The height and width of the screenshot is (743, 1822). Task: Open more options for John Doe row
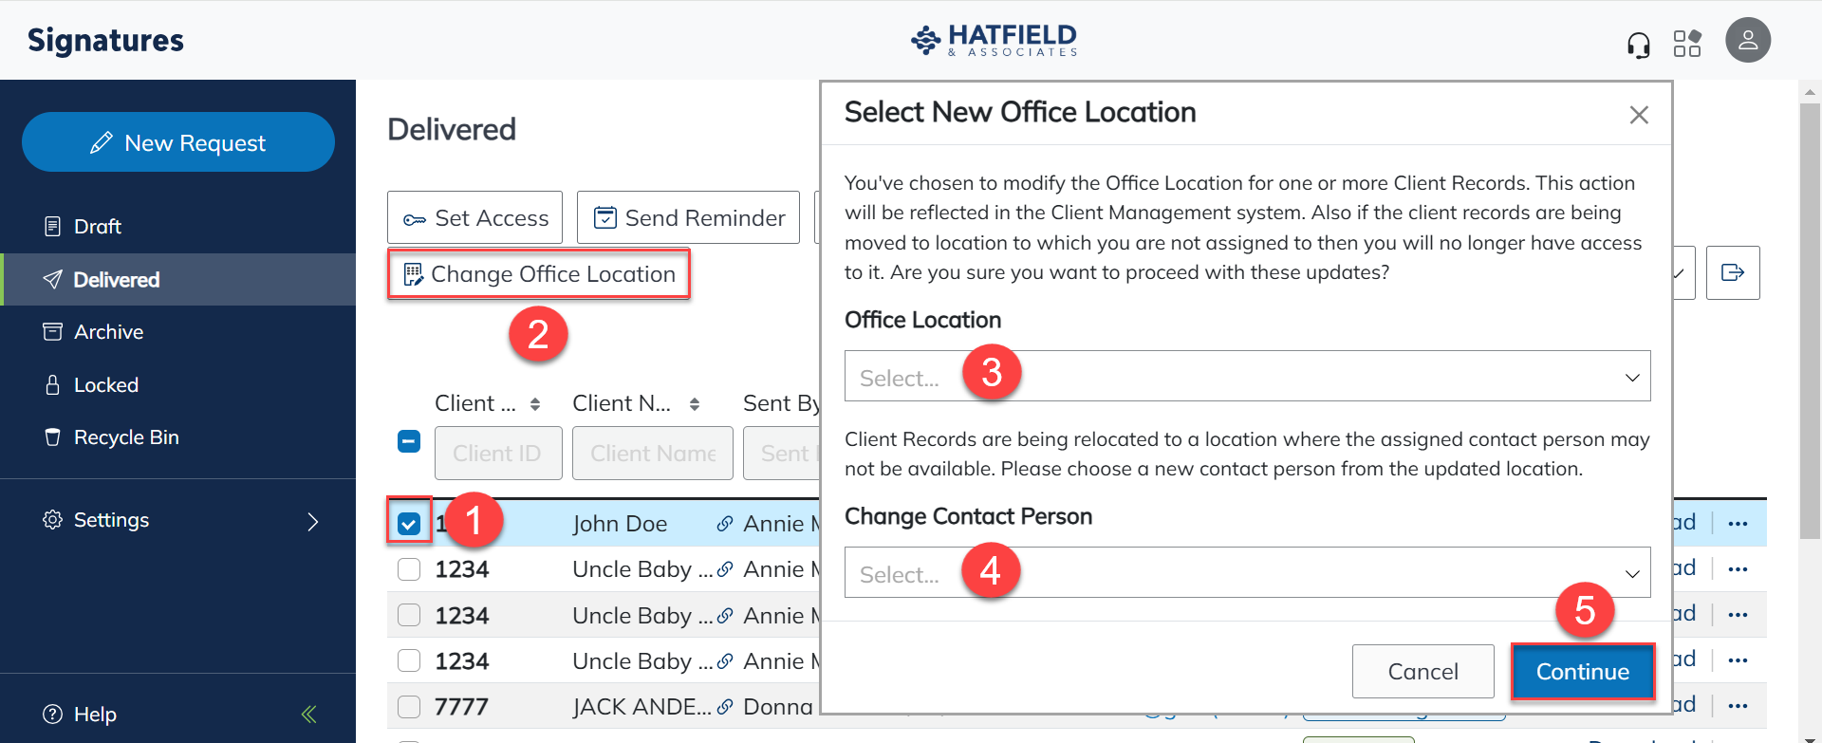pos(1738,524)
